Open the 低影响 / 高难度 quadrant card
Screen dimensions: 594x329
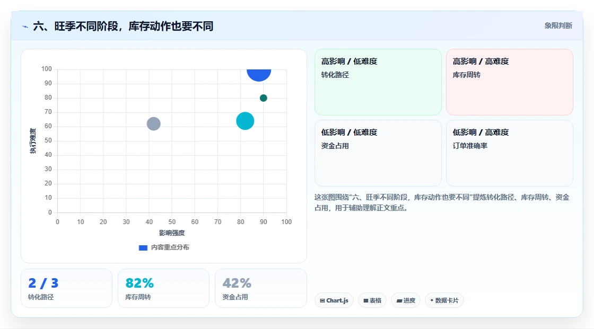[510, 153]
